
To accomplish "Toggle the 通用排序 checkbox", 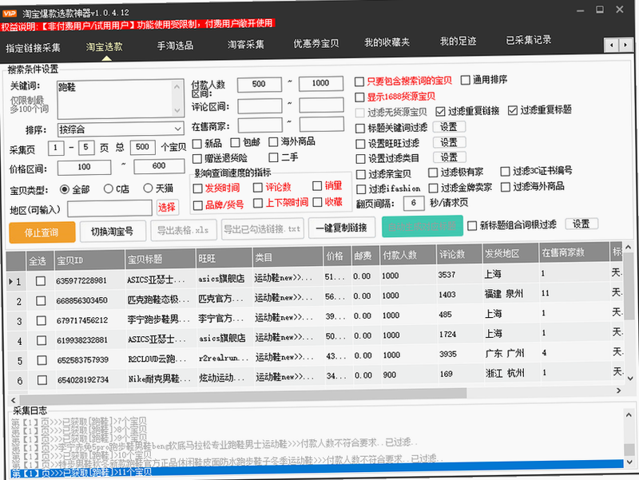I will [x=465, y=81].
